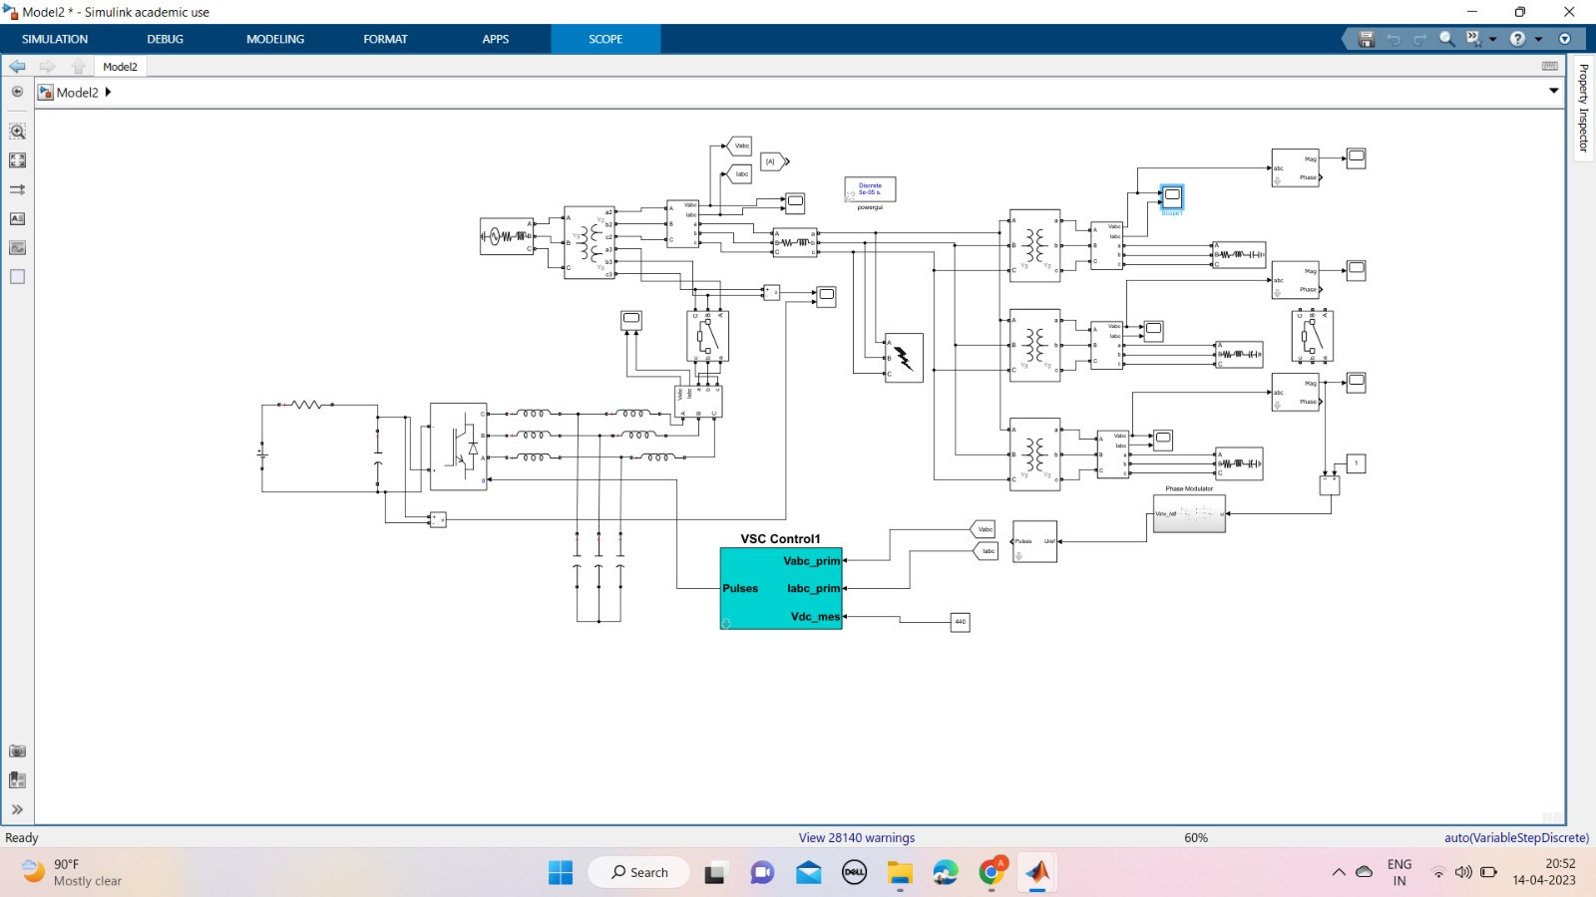Click the MATLAB taskbar icon
This screenshot has width=1596, height=897.
(x=1037, y=873)
